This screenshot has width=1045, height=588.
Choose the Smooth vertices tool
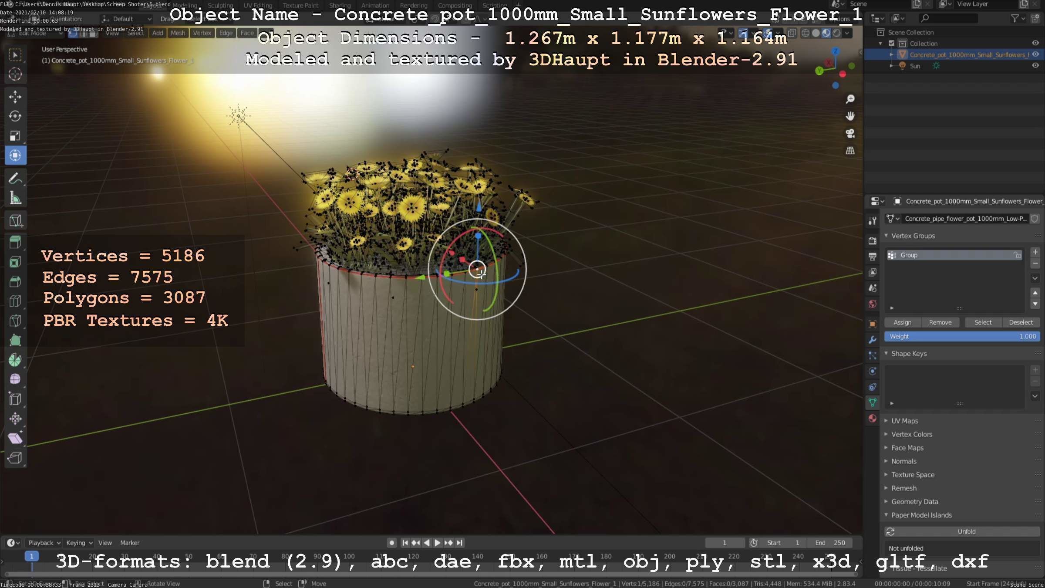pos(15,379)
